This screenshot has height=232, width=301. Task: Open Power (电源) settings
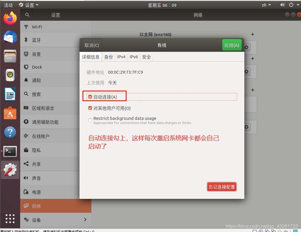56,192
